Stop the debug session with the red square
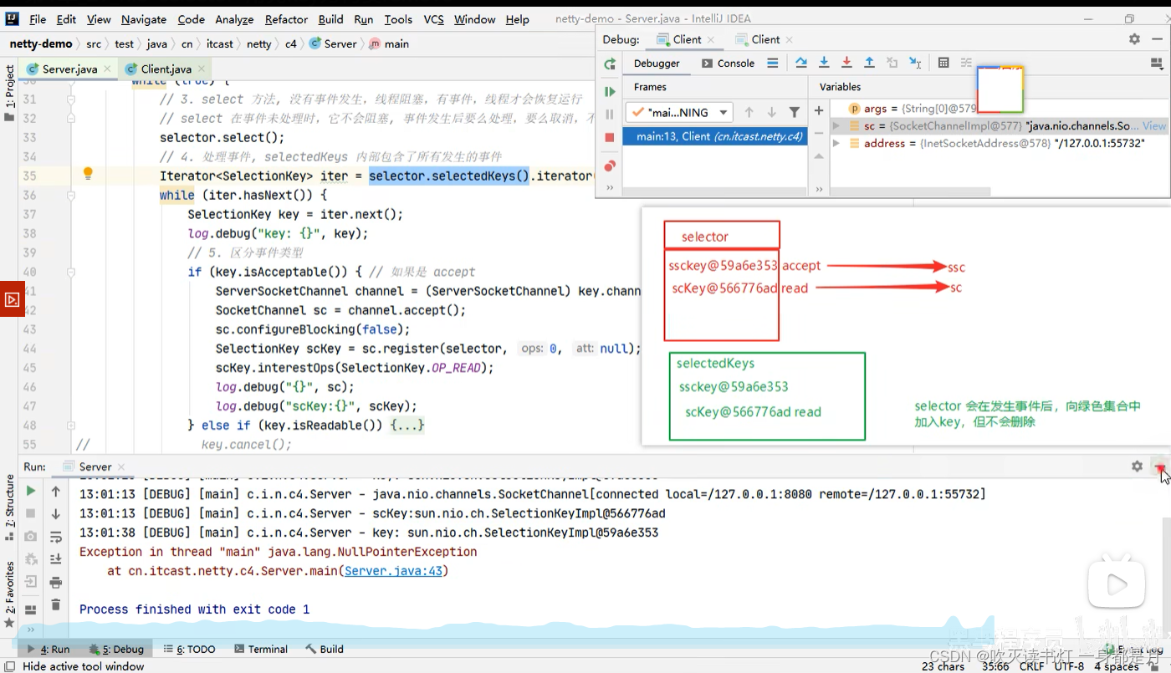The width and height of the screenshot is (1171, 673). (610, 137)
